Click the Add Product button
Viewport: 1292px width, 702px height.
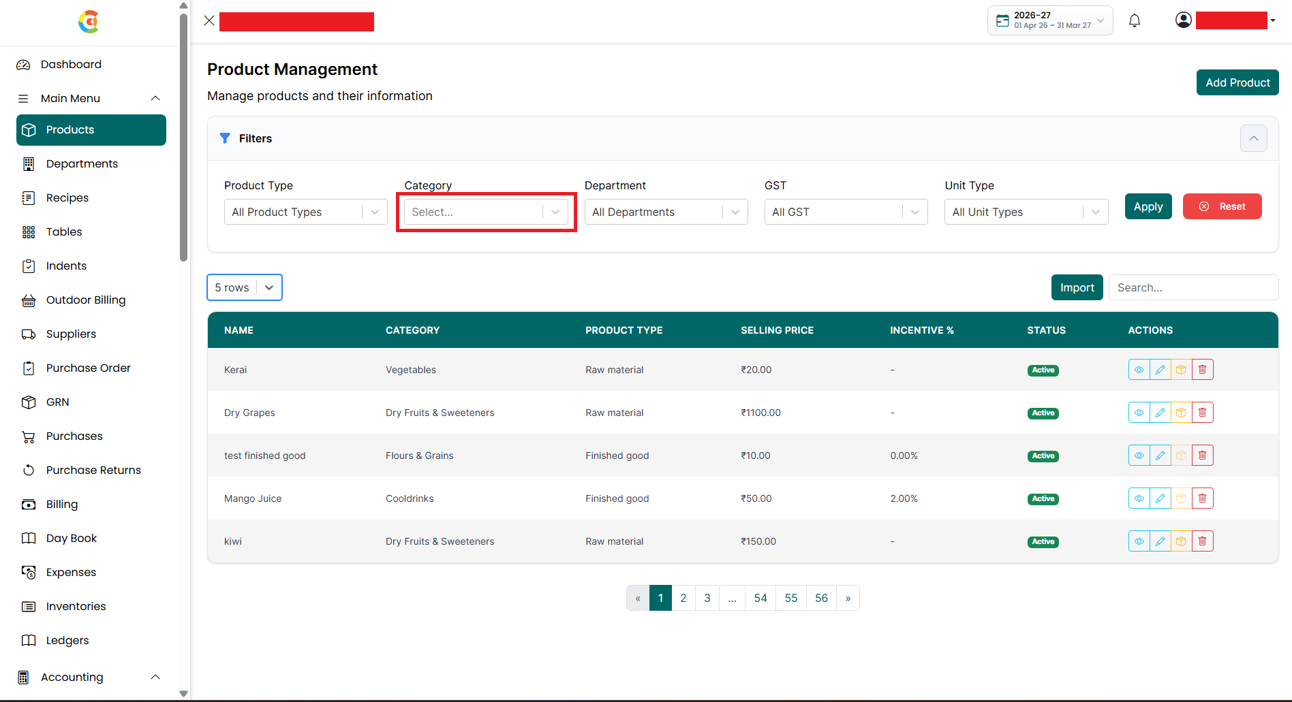[x=1237, y=82]
